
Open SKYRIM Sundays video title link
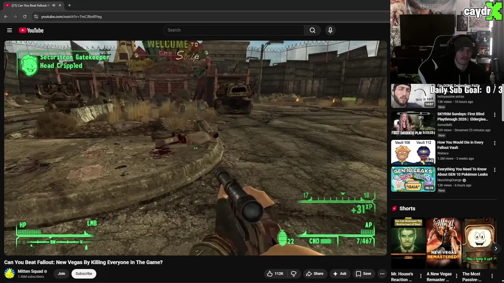(x=463, y=117)
